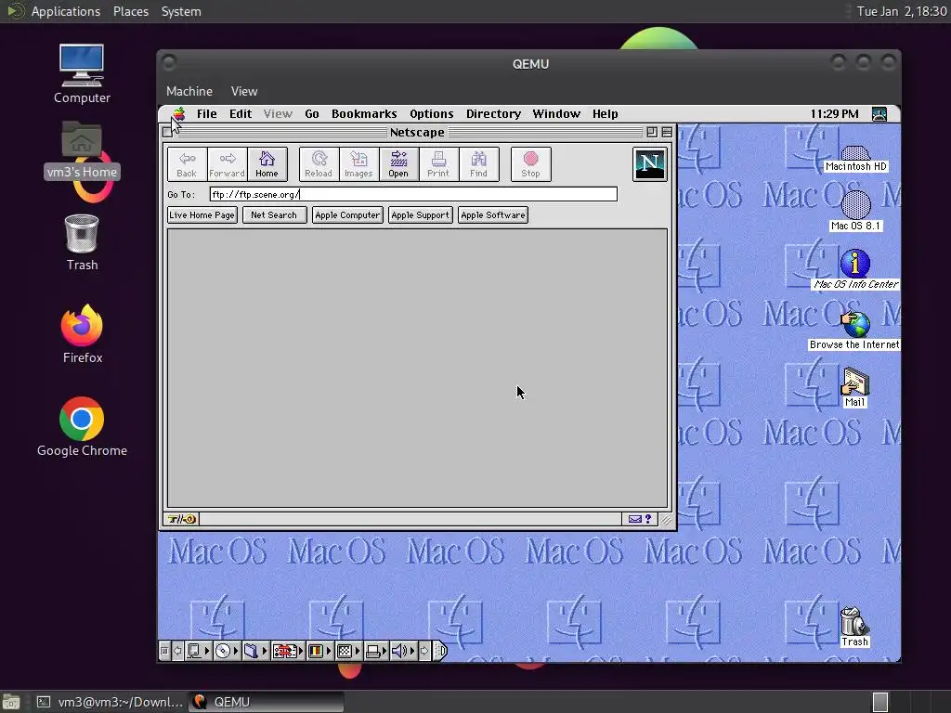The width and height of the screenshot is (951, 713).
Task: Open QEMU's View menu
Action: coord(244,92)
